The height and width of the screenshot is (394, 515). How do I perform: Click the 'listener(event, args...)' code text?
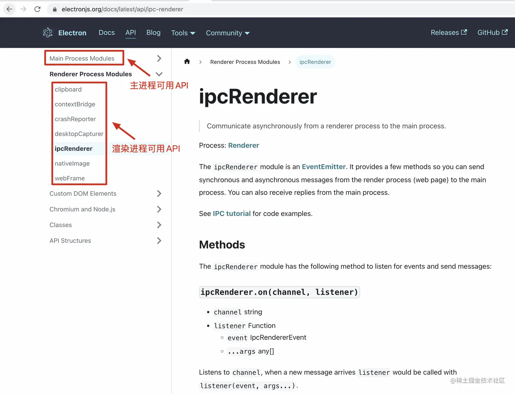[x=248, y=385]
